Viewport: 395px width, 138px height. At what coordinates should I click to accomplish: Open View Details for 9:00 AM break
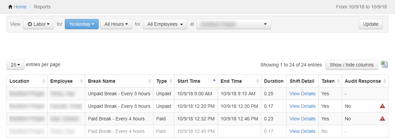(302, 94)
